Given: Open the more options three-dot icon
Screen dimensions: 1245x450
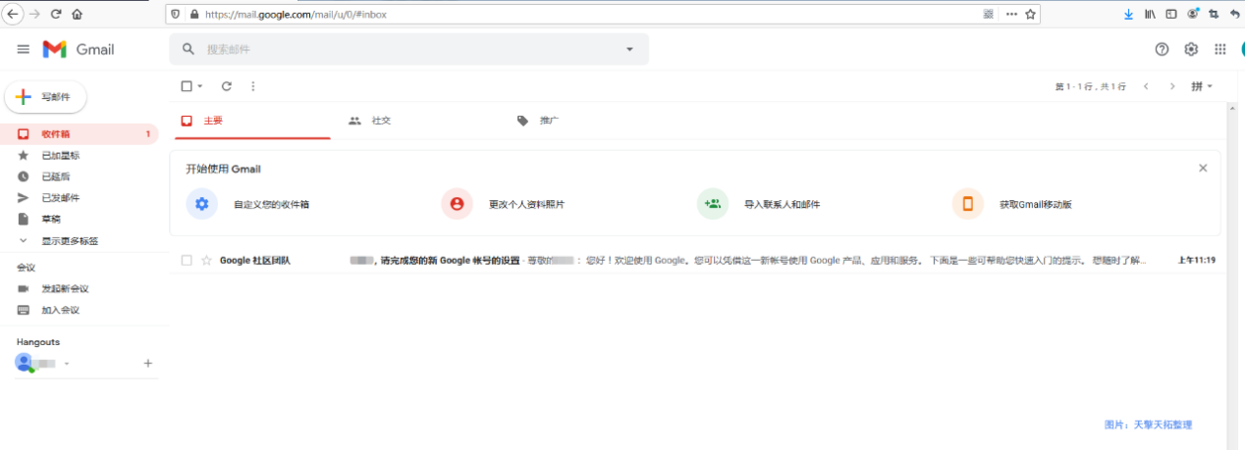Looking at the screenshot, I should point(253,86).
